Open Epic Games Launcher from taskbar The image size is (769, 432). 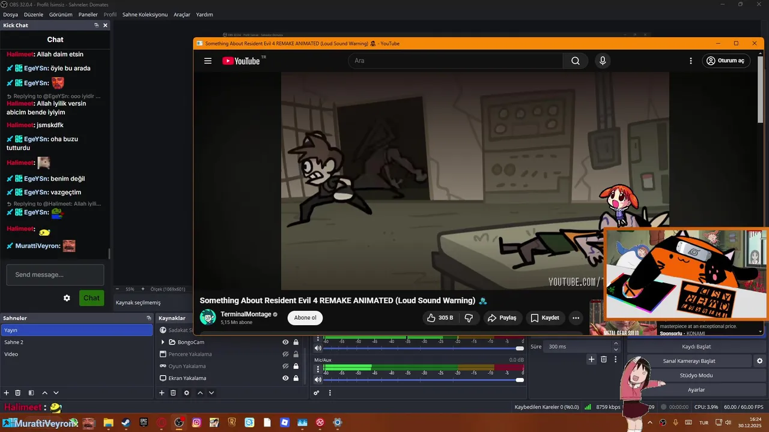coord(144,422)
